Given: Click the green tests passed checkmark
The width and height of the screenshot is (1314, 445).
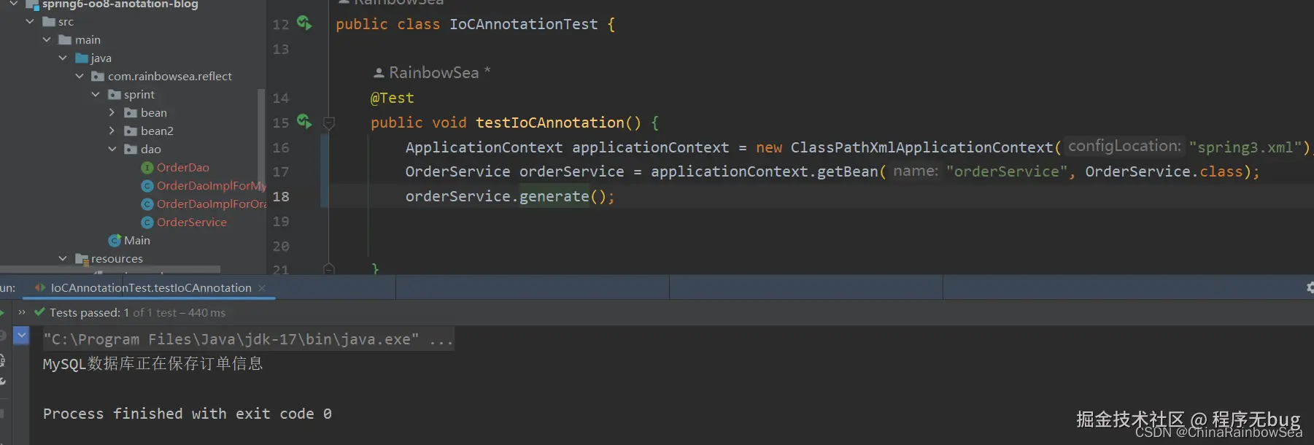Looking at the screenshot, I should pyautogui.click(x=39, y=312).
